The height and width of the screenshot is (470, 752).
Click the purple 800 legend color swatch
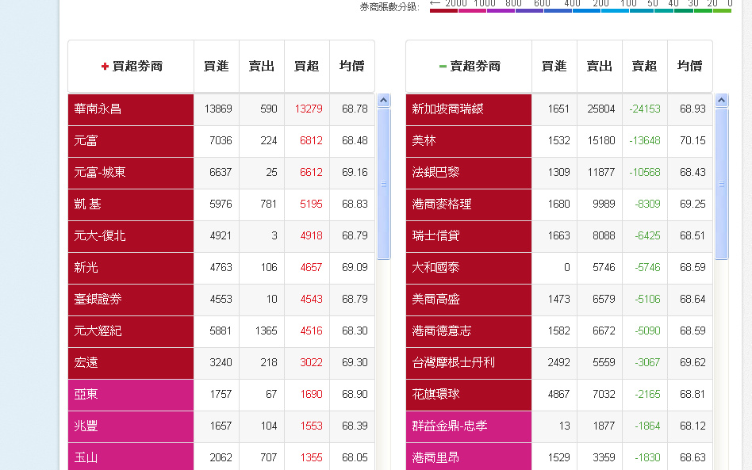tap(501, 10)
